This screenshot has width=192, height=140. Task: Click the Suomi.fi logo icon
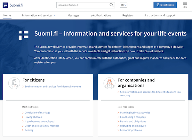pos(5,5)
